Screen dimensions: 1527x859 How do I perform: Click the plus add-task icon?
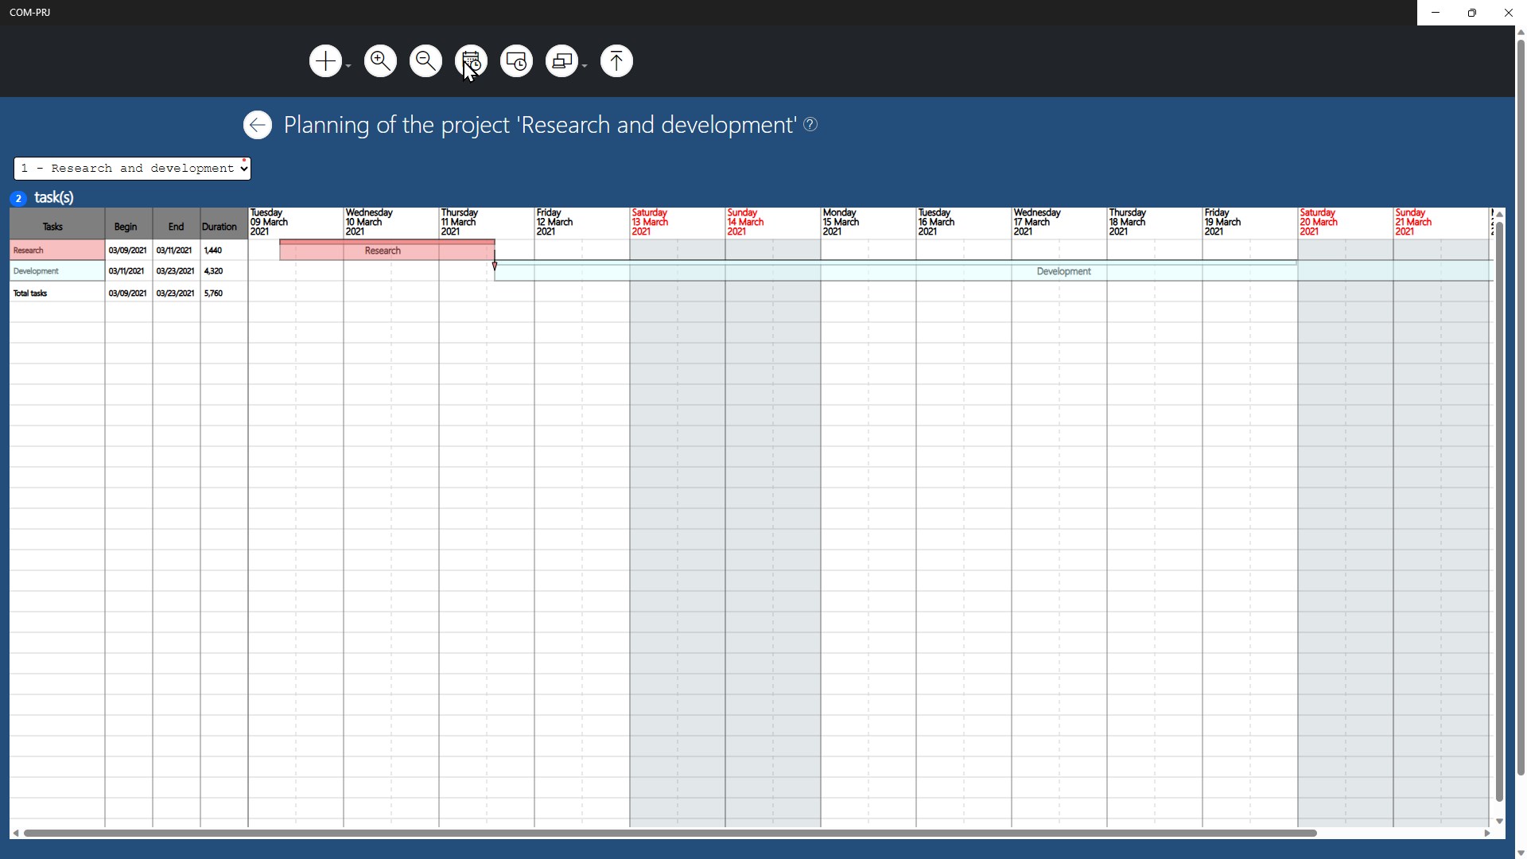click(324, 61)
